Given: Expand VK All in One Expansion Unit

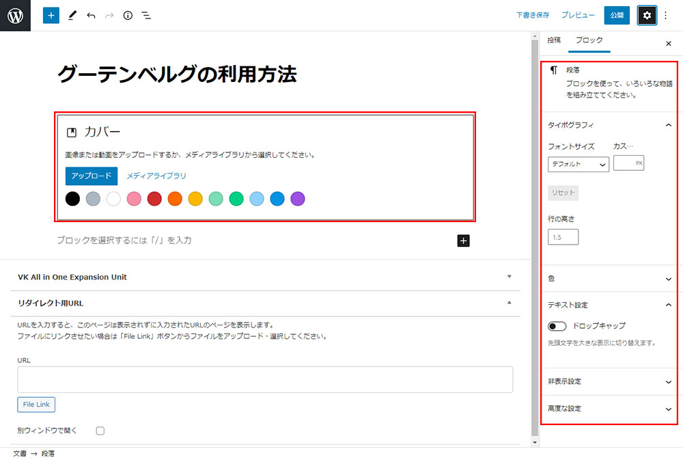Looking at the screenshot, I should (x=263, y=277).
